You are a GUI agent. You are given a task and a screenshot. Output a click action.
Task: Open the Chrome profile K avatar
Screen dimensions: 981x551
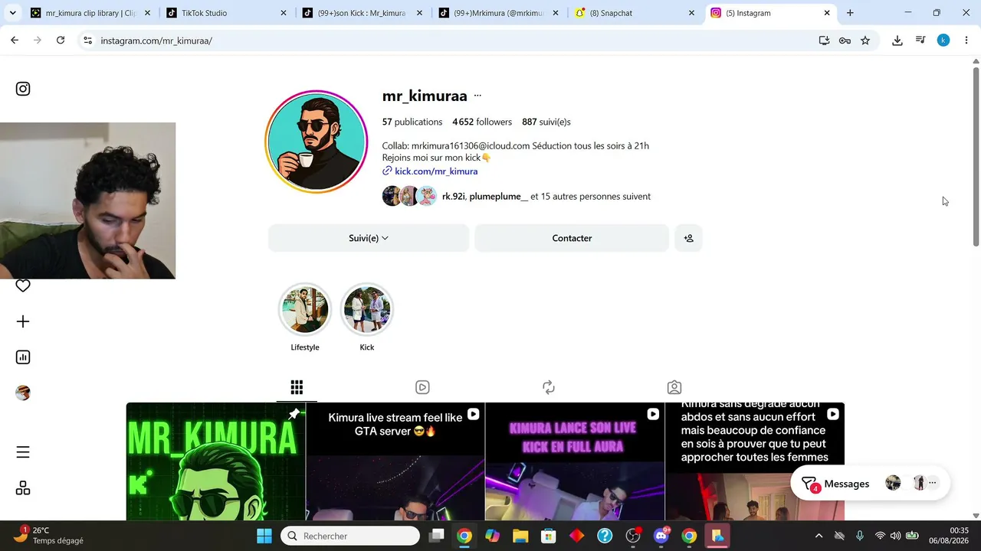click(x=943, y=41)
